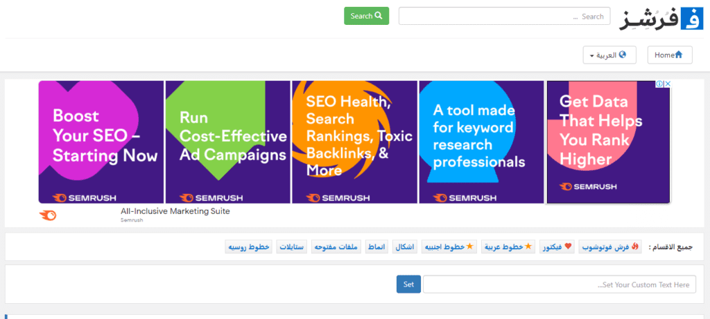The width and height of the screenshot is (710, 319).
Task: Open the خطوط اجنبيه category
Action: (449, 247)
